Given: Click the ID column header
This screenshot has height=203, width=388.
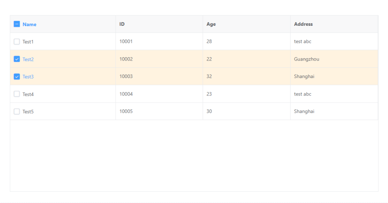Looking at the screenshot, I should pyautogui.click(x=122, y=24).
